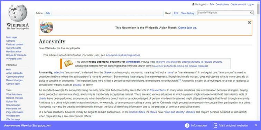261x130 pixels.
Task: Open Random article in the sidebar
Action: (14, 52)
